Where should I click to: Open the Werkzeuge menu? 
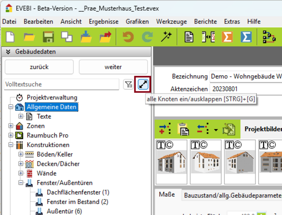click(x=171, y=21)
